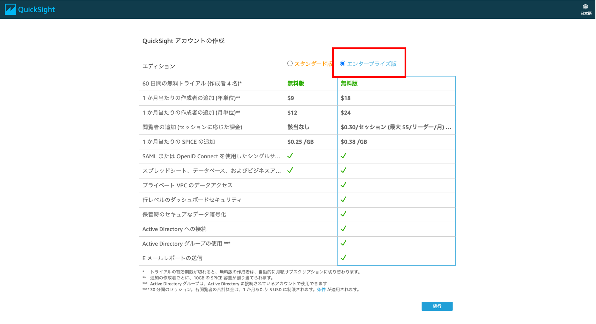Click the $24 enterprise monthly price
596x324 pixels.
[x=346, y=113]
